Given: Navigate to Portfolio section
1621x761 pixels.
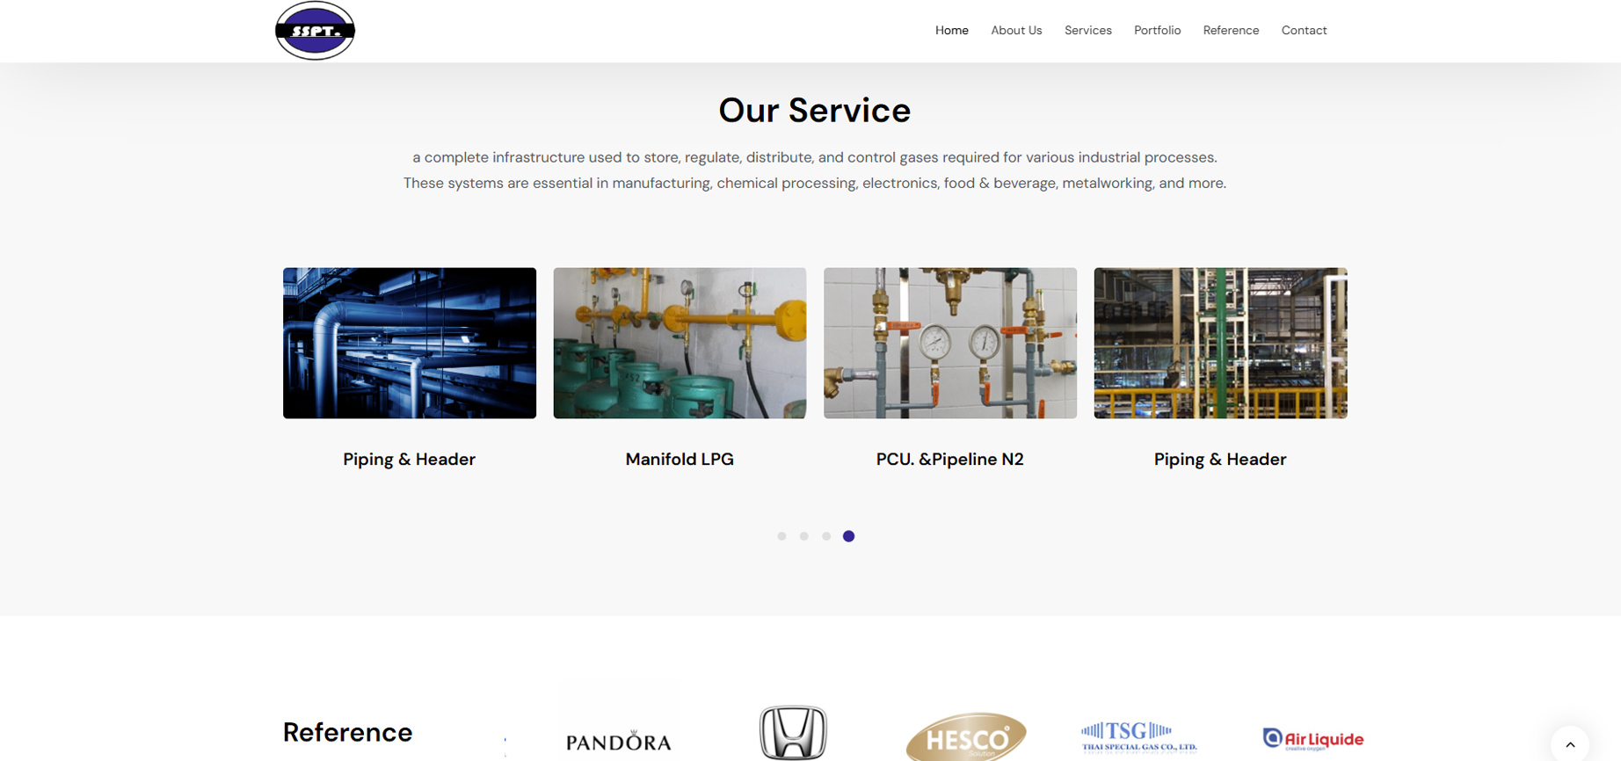Looking at the screenshot, I should click(1157, 31).
